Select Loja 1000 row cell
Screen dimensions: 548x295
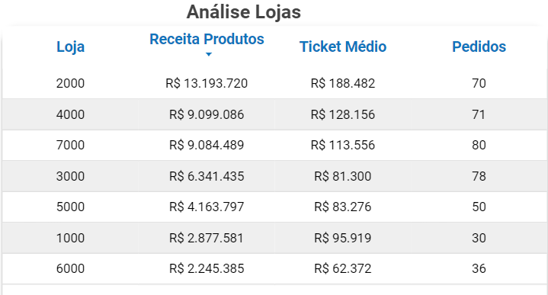click(70, 238)
